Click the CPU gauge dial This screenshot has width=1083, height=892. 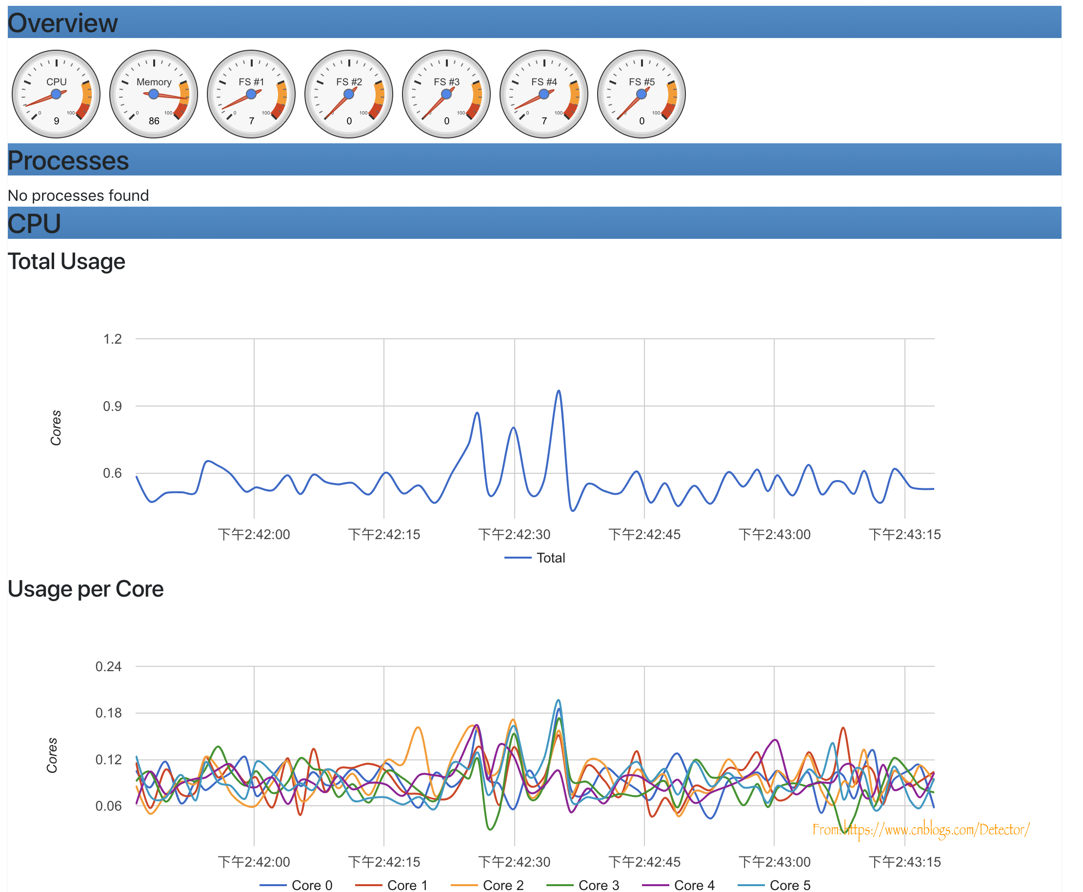tap(56, 94)
